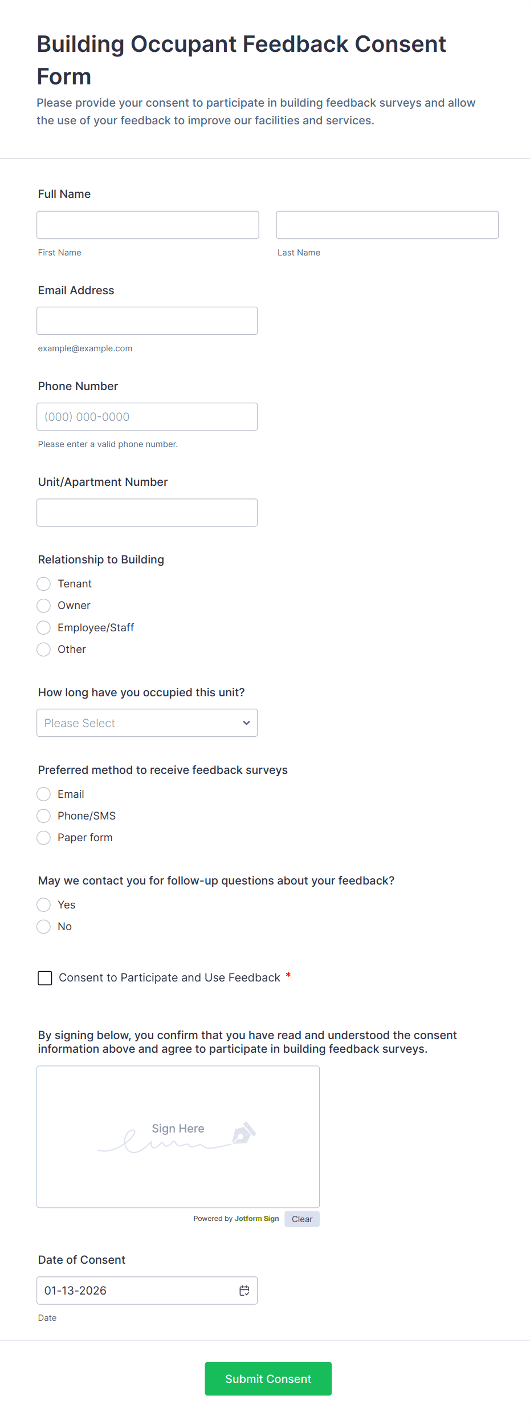Click the Phone Number field
This screenshot has width=530, height=1424.
[147, 416]
